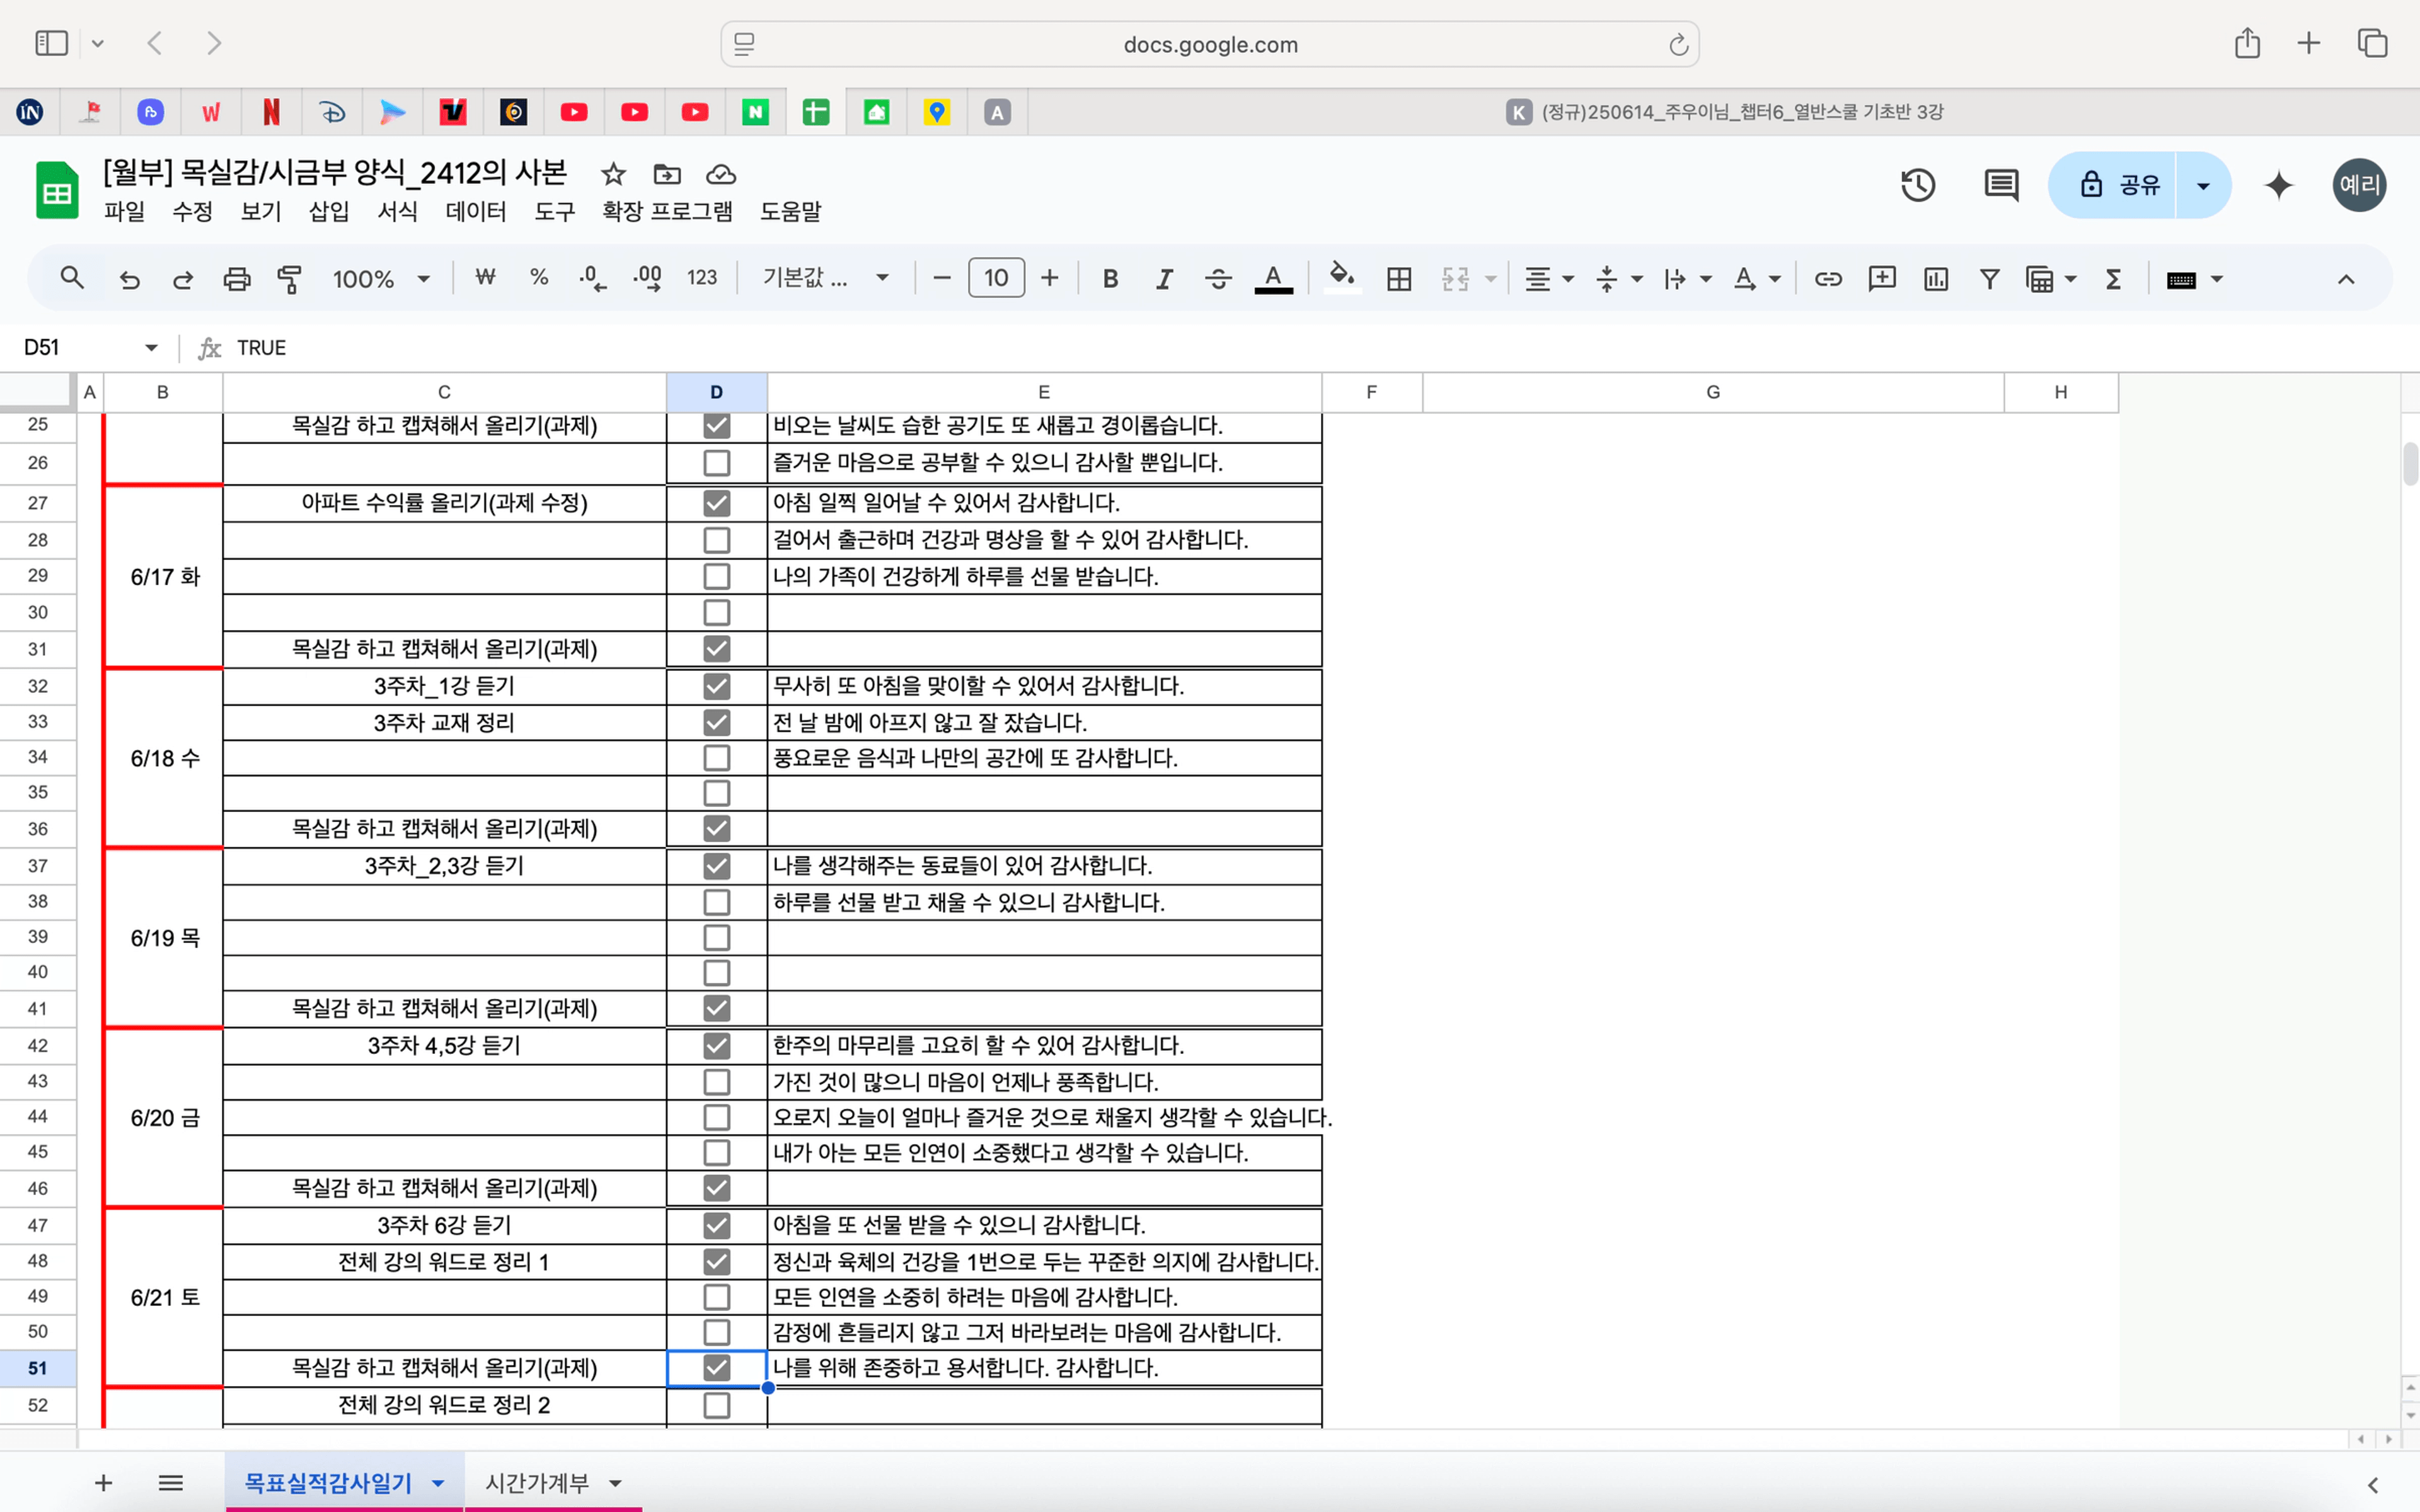Open the 서식 menu

point(397,212)
